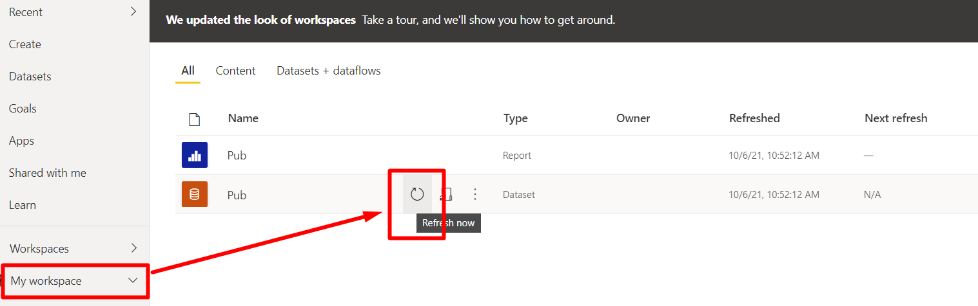Viewport: 978px width, 306px height.
Task: Switch to the Datasets + dataflows tab
Action: (329, 71)
